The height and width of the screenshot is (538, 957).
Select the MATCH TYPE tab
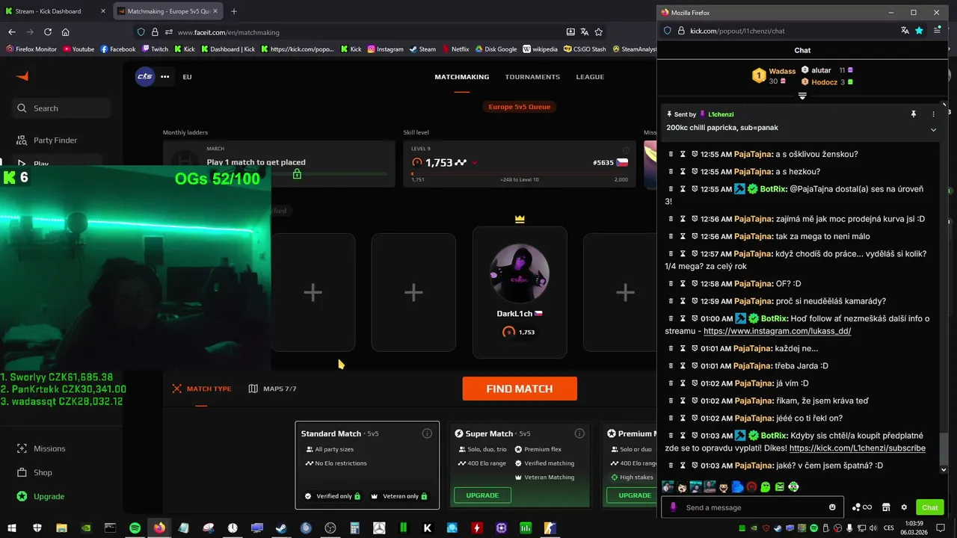[202, 389]
